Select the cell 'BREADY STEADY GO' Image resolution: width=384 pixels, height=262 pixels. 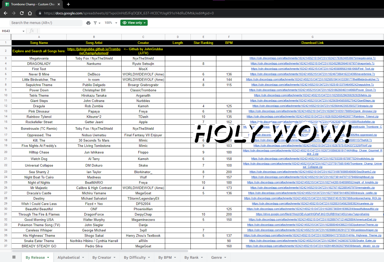coord(39,246)
